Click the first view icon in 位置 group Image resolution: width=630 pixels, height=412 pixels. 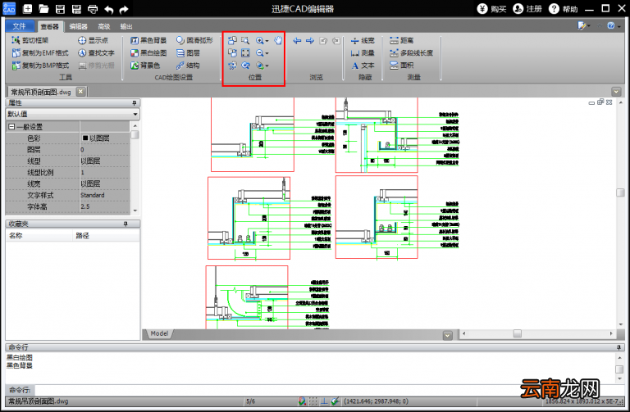point(232,40)
